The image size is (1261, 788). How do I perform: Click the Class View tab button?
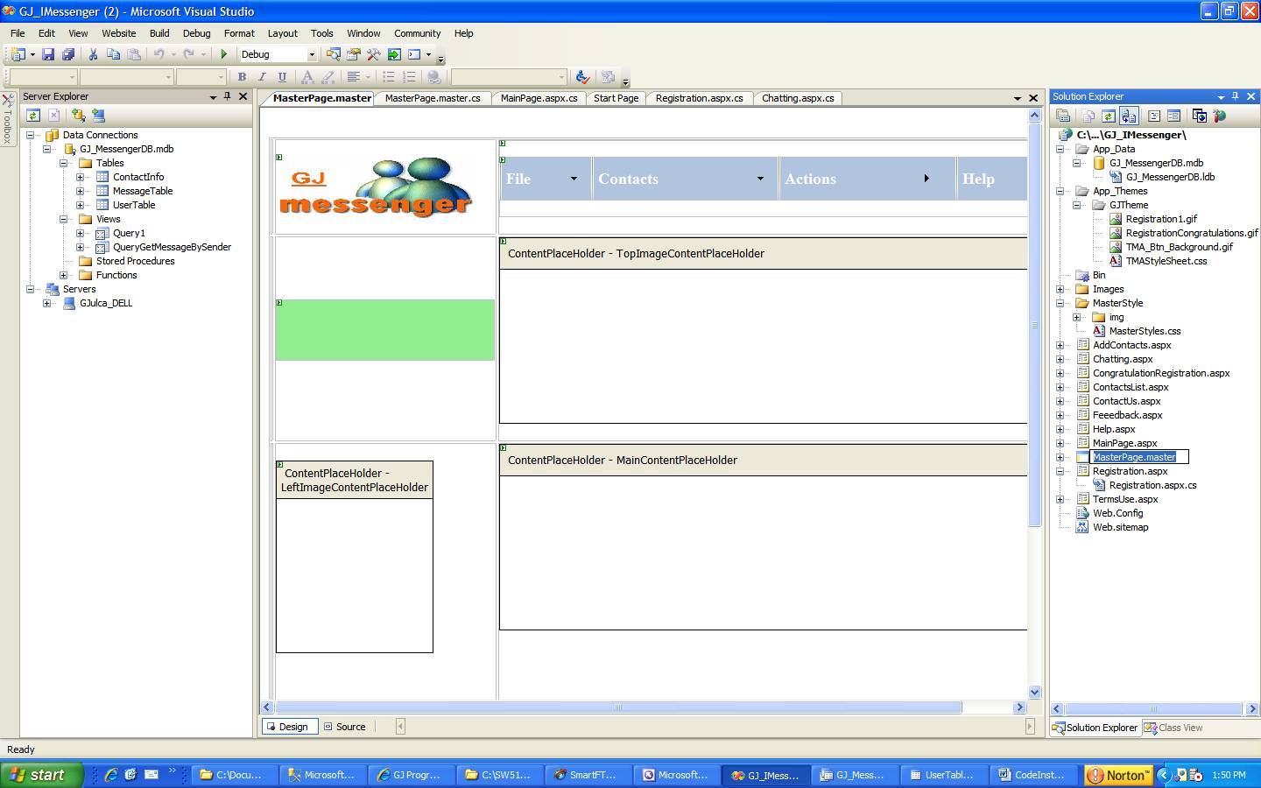click(1173, 728)
